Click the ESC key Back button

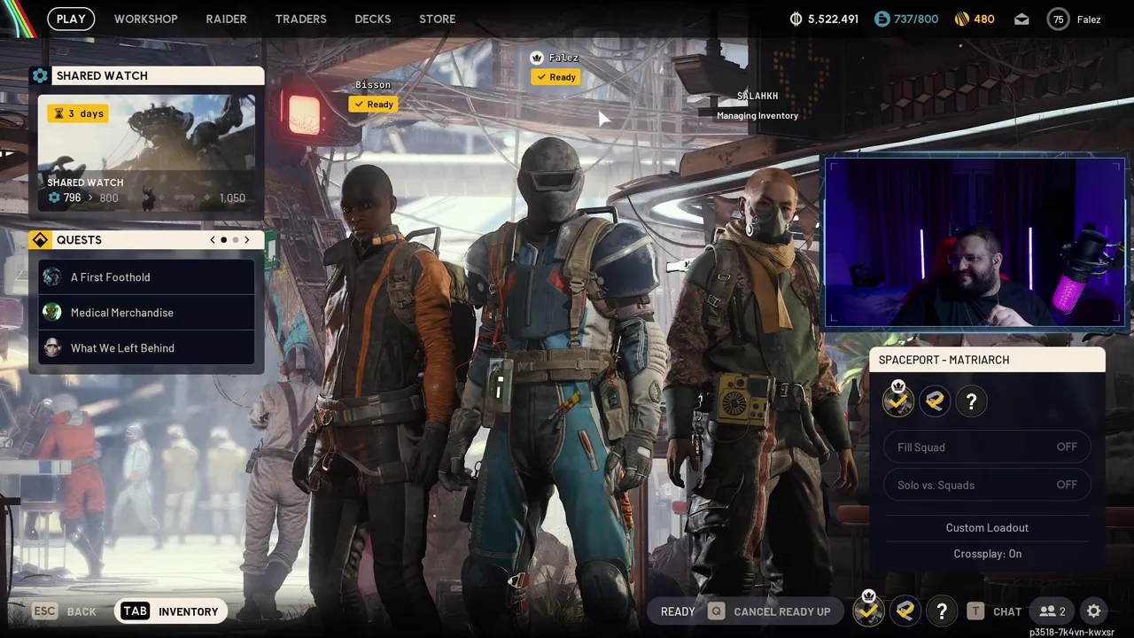pos(64,611)
